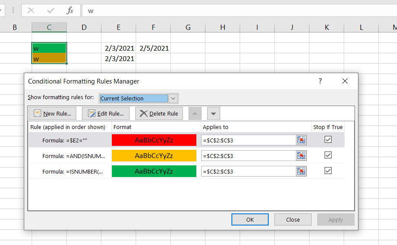Select column D header
Viewport: 397px width, 245px height.
tap(84, 27)
